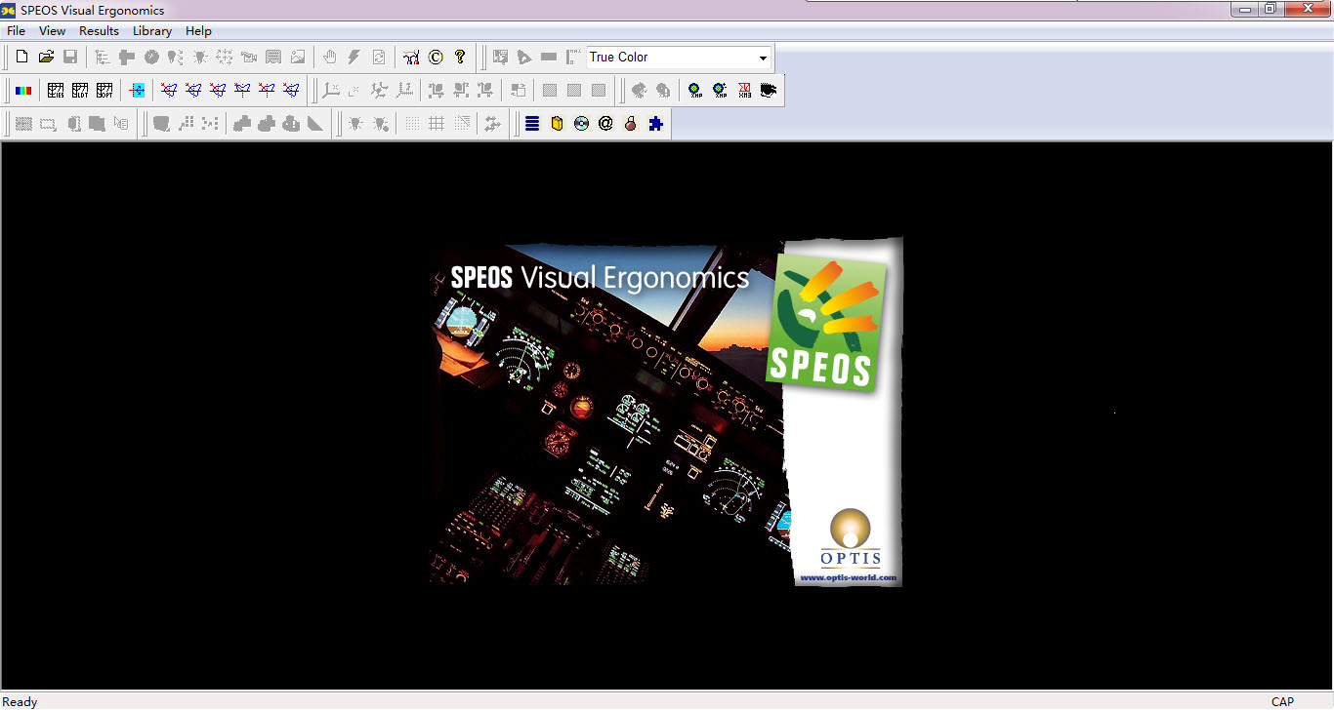1334x710 pixels.
Task: Click the icon left of the copyright symbol
Action: tap(411, 58)
